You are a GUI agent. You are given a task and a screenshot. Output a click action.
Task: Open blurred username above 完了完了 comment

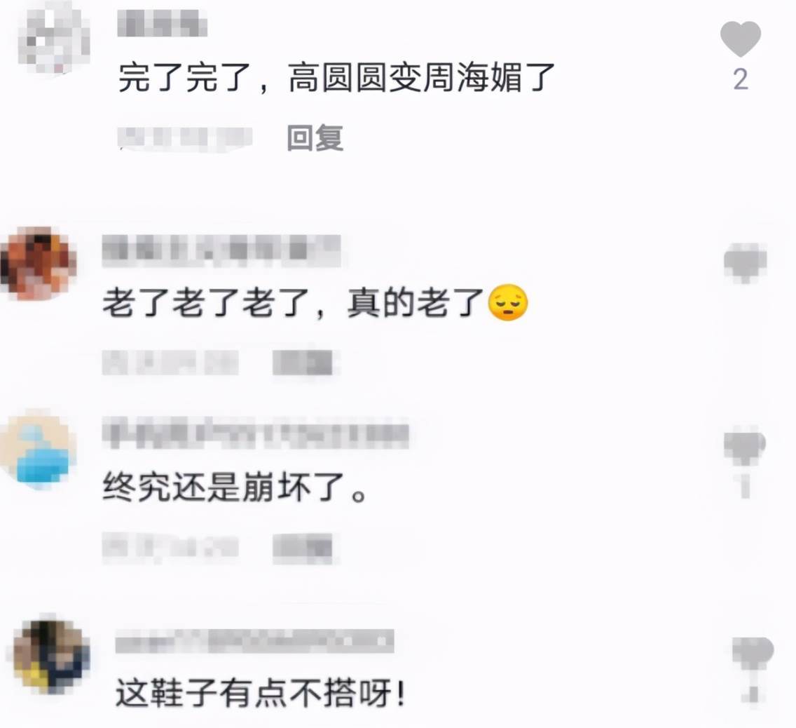(162, 24)
